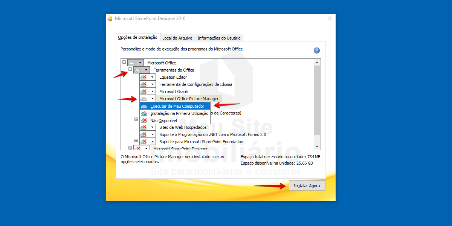This screenshot has height=226, width=452.
Task: Choose Instalação na Primeira Utilização option
Action: click(x=179, y=113)
